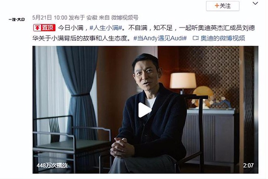
Task: Open the 一汽-大众 avatar logo
Action: (x=17, y=20)
